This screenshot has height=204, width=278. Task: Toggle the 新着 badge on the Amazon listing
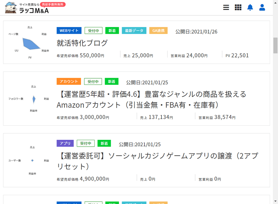[x=112, y=81]
